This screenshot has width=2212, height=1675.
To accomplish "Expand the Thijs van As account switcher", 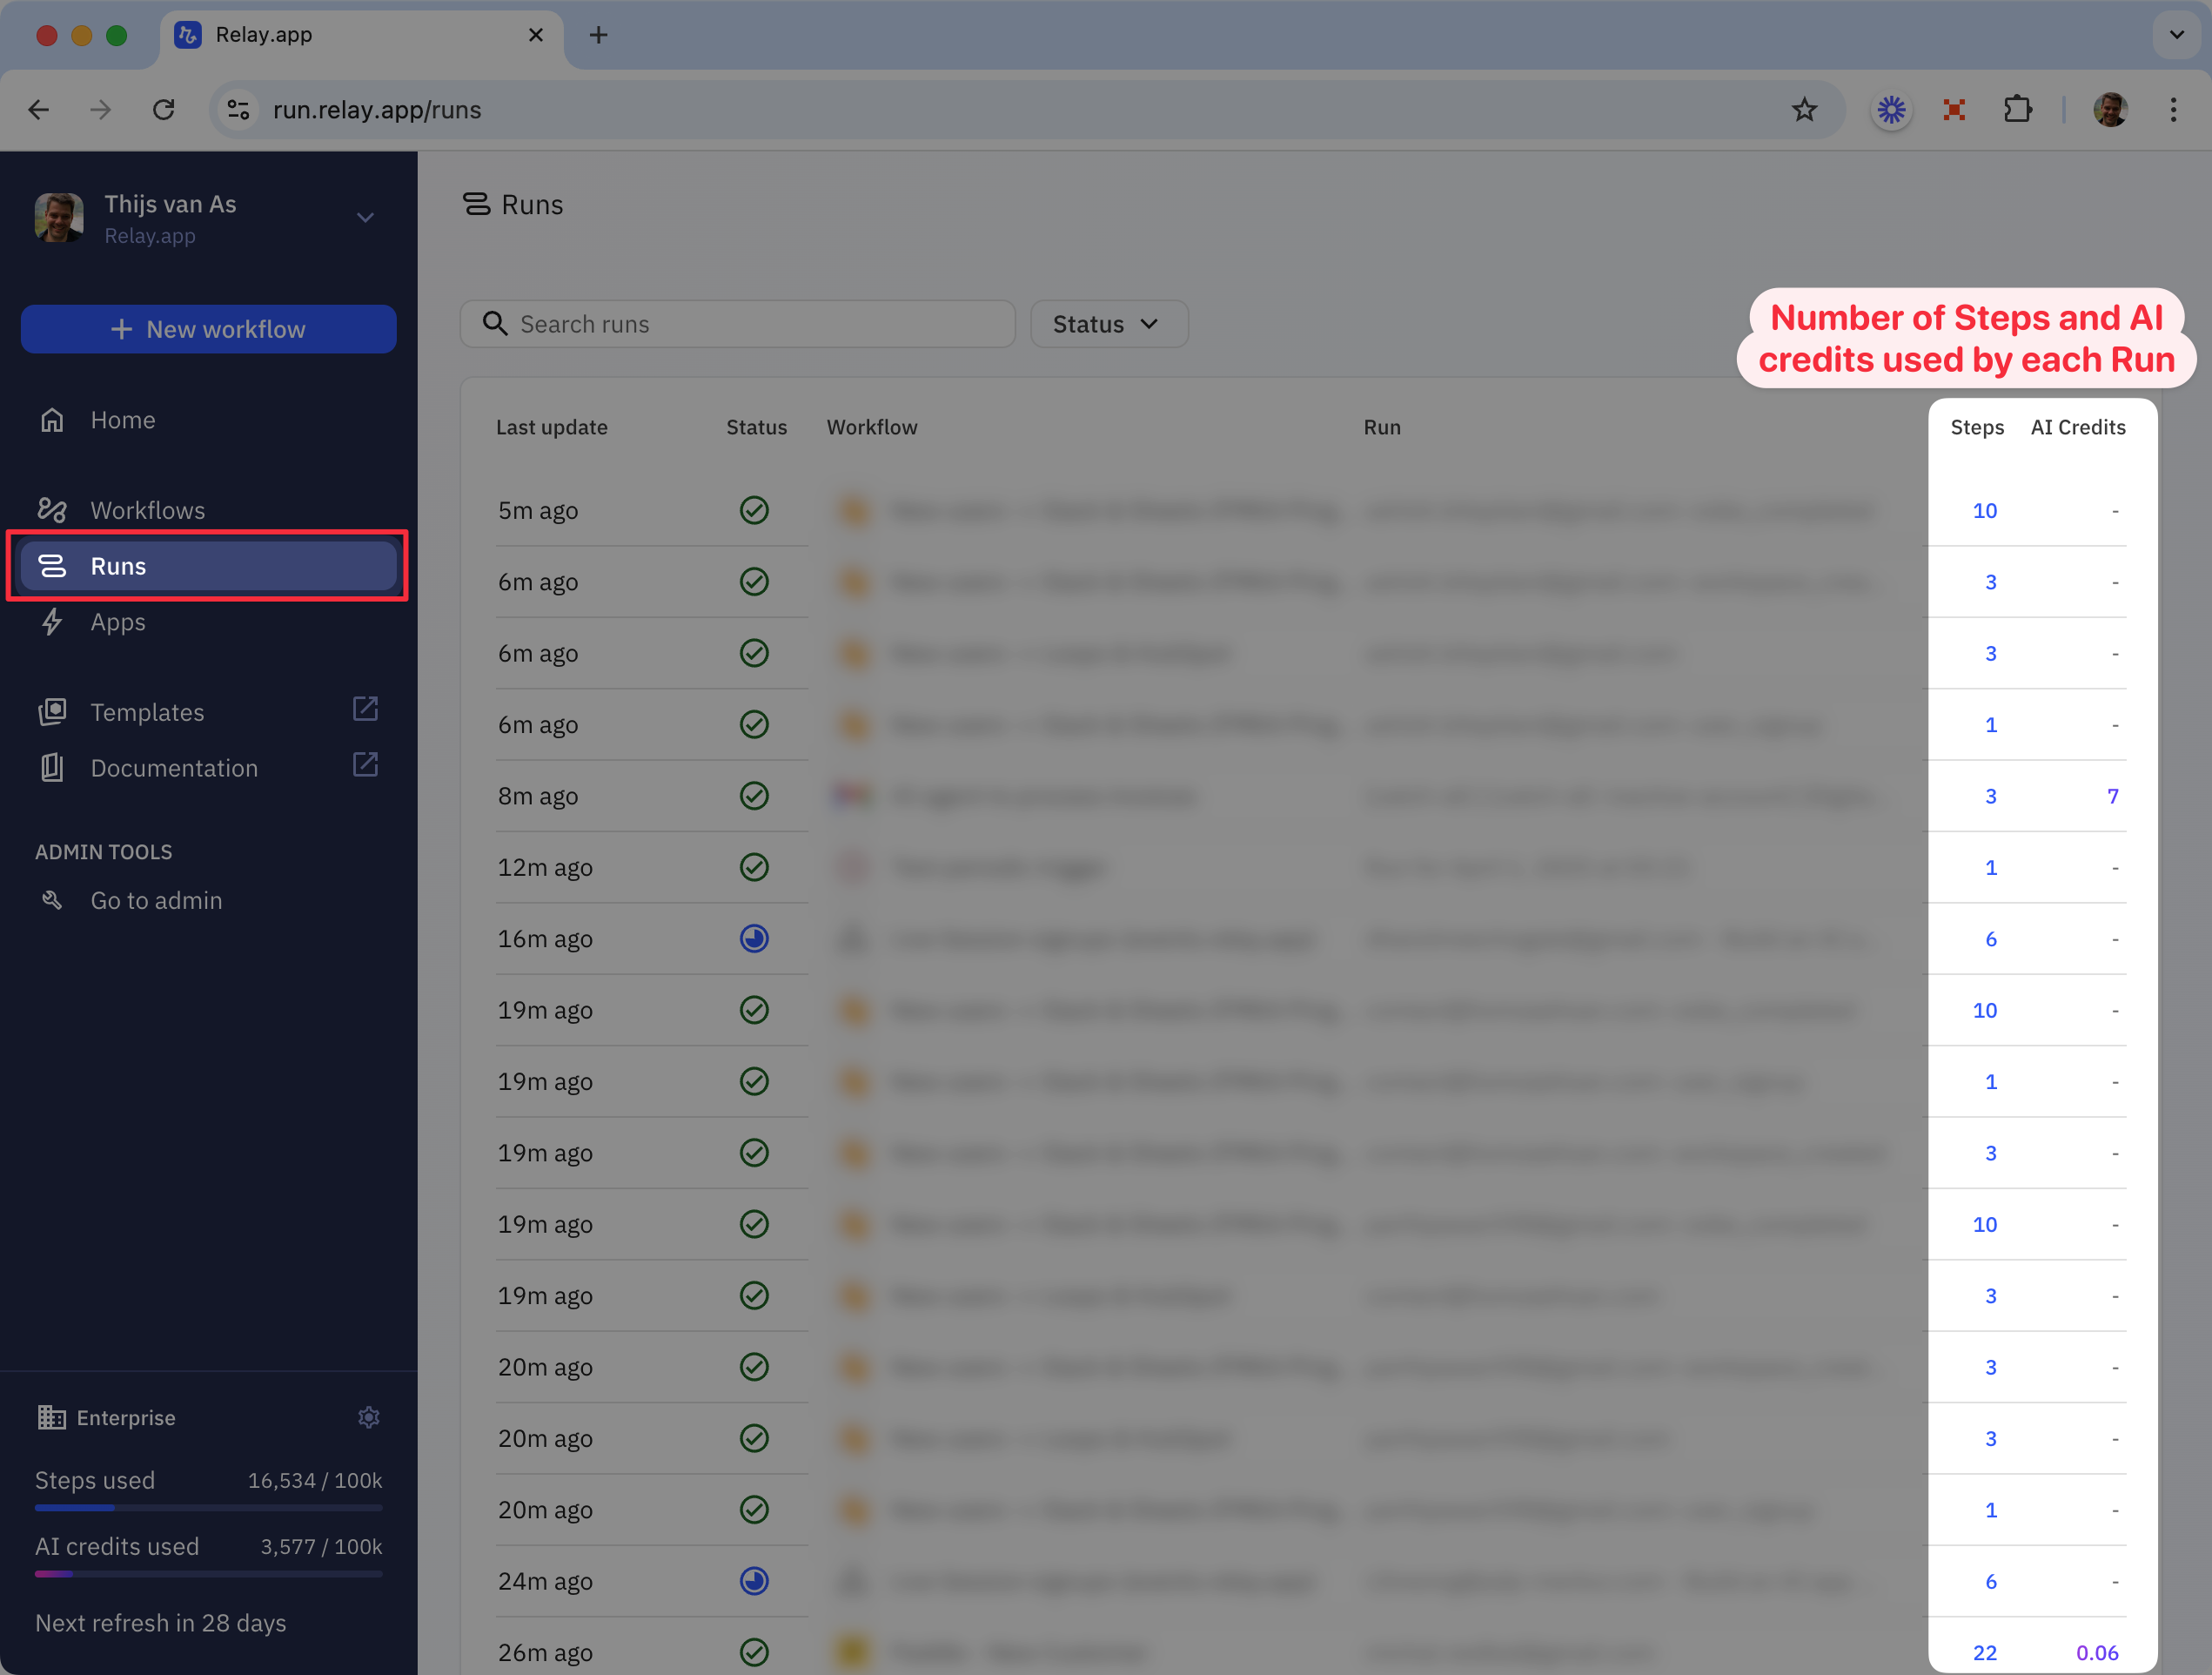I will pos(365,217).
